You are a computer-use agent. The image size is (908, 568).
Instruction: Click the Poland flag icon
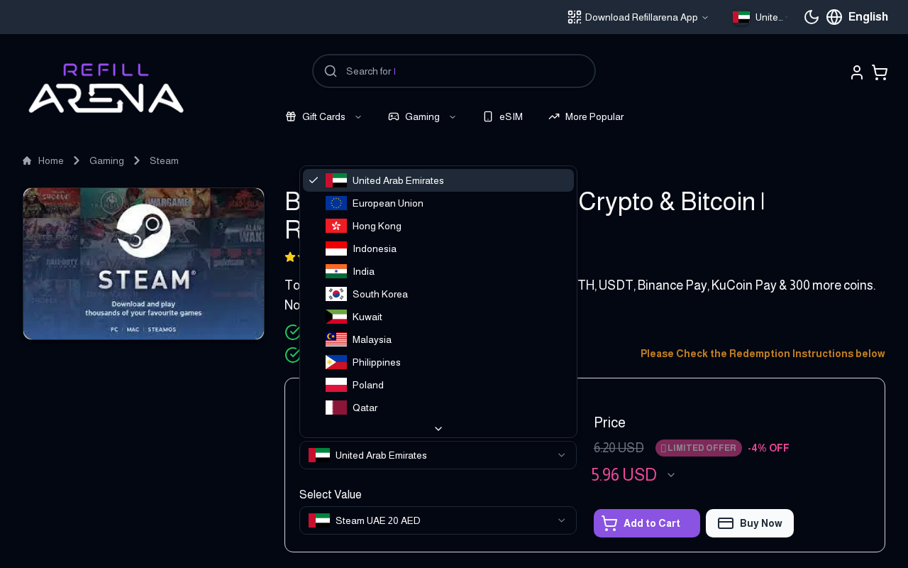click(336, 385)
